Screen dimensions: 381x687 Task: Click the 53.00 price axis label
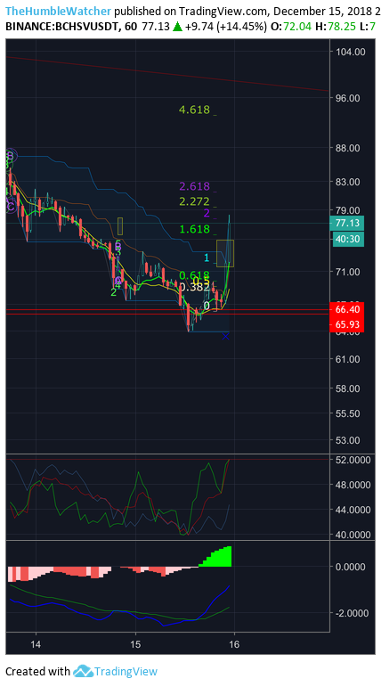pyautogui.click(x=348, y=440)
